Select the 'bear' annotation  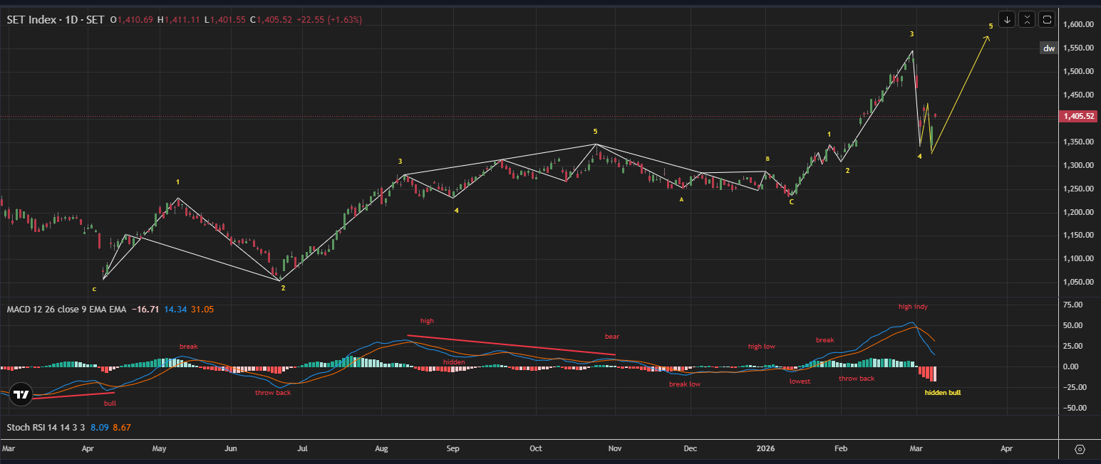coord(611,336)
